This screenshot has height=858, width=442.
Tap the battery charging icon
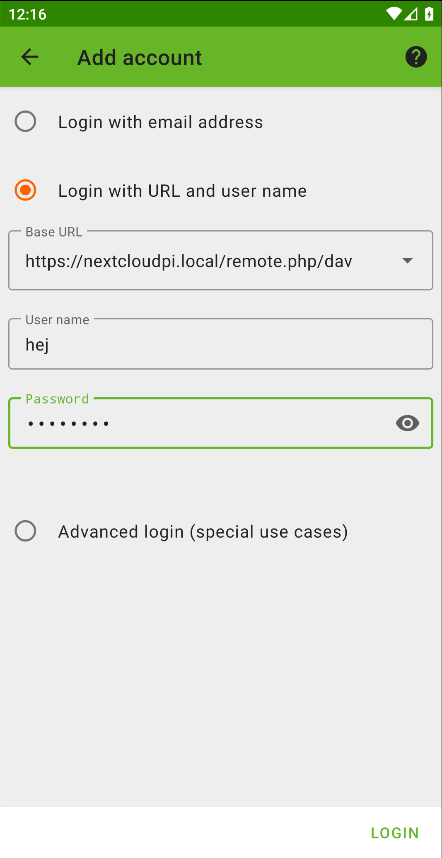[429, 14]
